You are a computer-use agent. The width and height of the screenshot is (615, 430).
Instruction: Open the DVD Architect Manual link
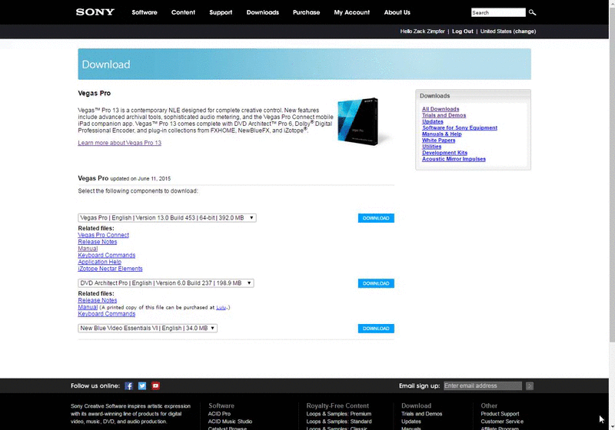pyautogui.click(x=88, y=307)
